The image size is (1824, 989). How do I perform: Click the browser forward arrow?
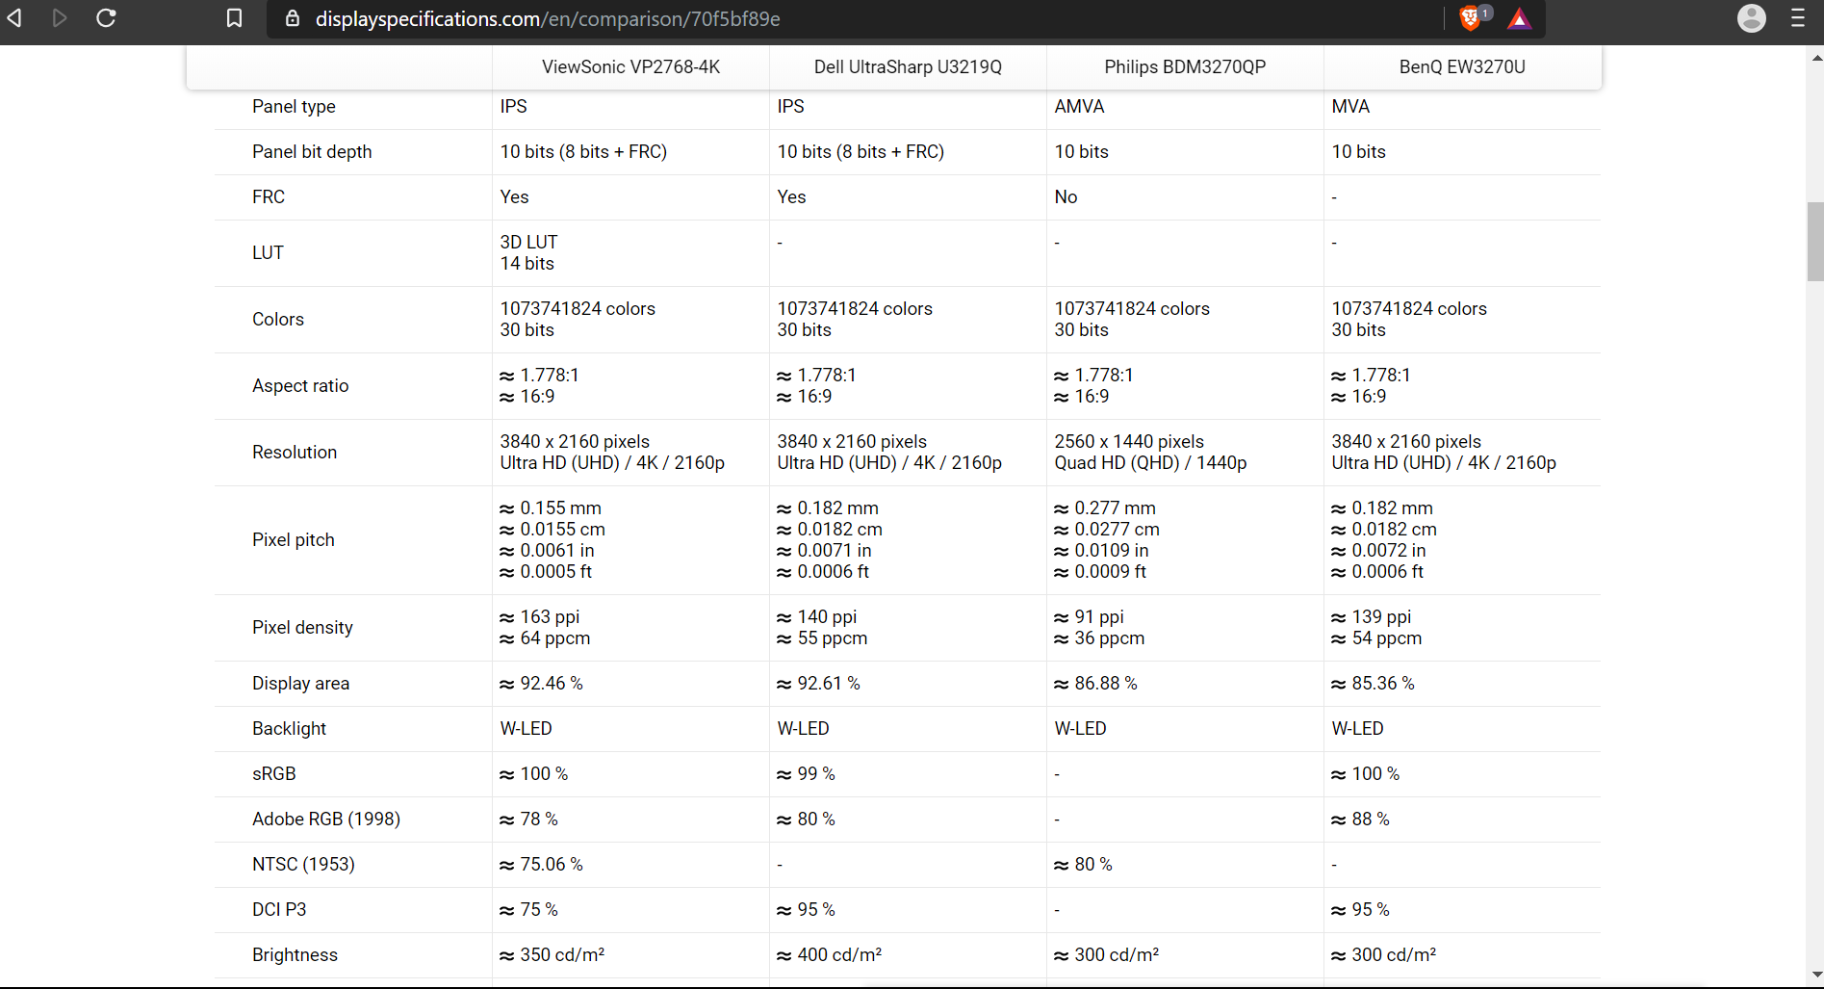(x=60, y=18)
